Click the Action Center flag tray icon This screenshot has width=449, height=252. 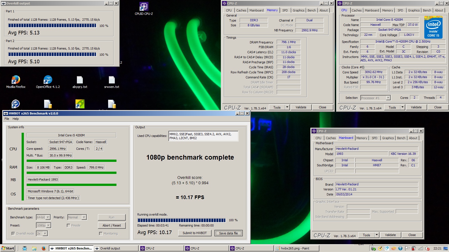pyautogui.click(x=407, y=248)
